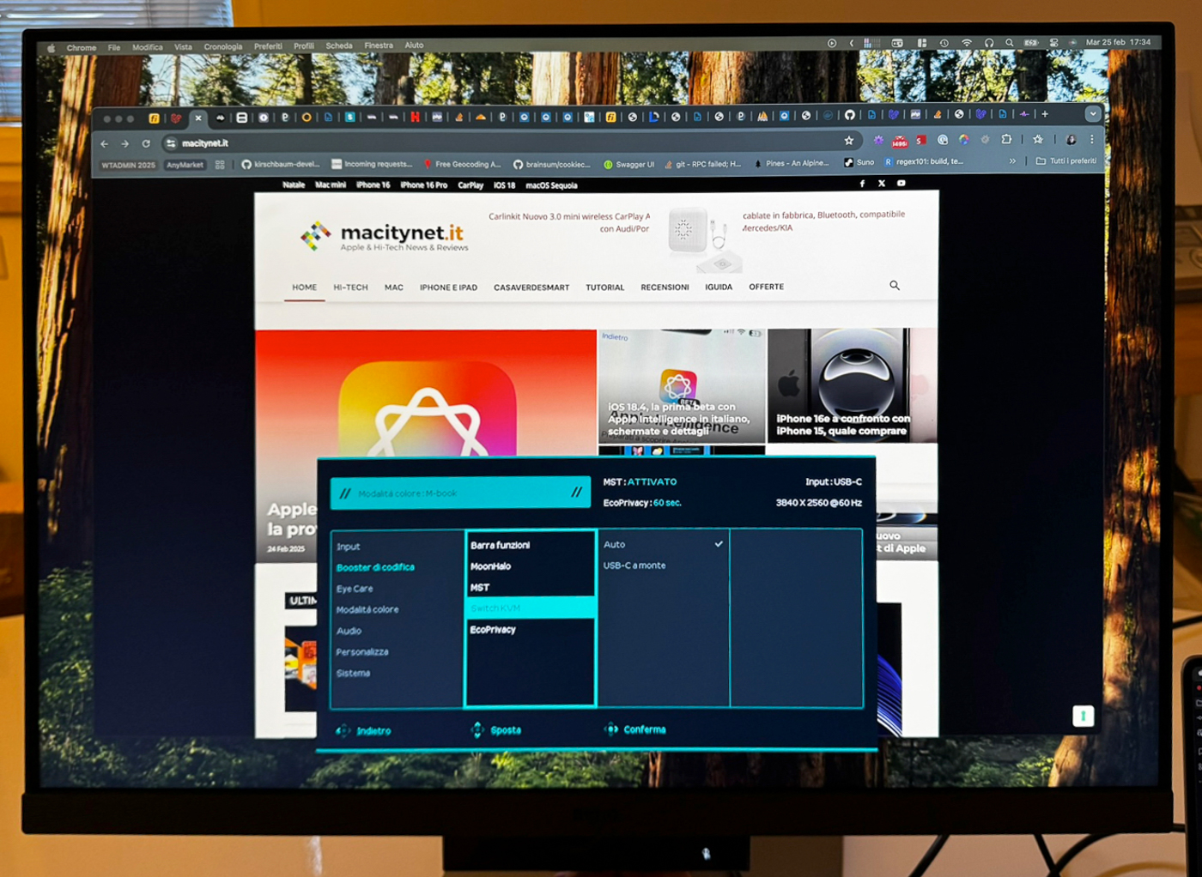1202x877 pixels.
Task: Click the Chrome reload page icon
Action: [146, 143]
